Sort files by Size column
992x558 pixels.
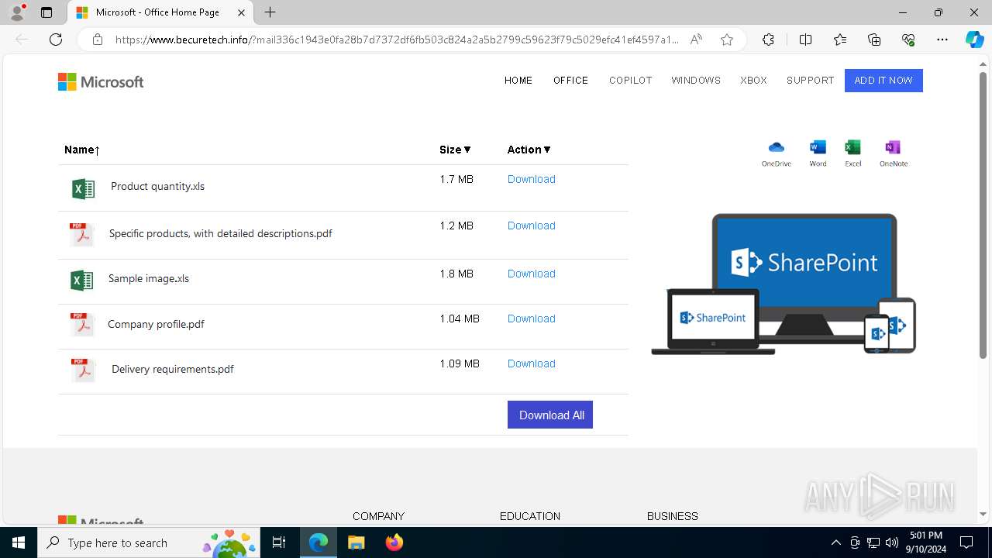click(x=455, y=150)
